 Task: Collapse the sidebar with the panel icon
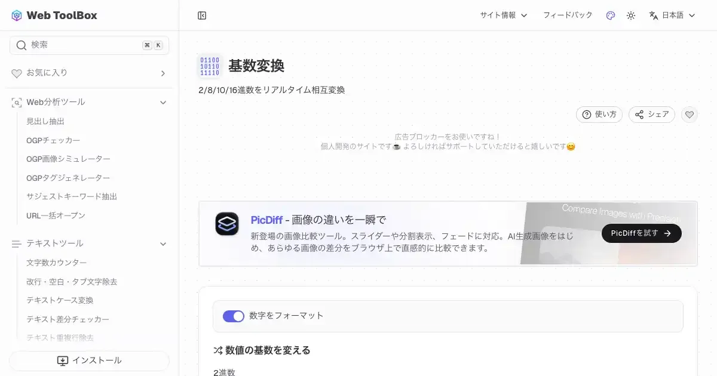202,16
